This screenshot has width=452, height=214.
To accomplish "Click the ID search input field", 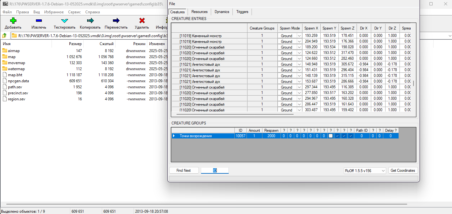I will (215, 171).
